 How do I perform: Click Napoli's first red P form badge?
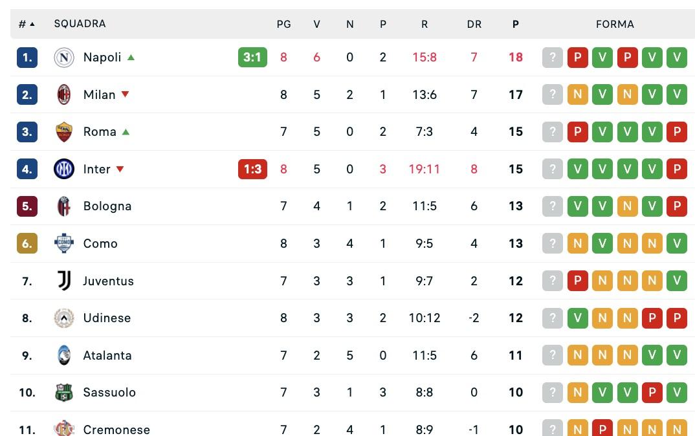pos(577,58)
